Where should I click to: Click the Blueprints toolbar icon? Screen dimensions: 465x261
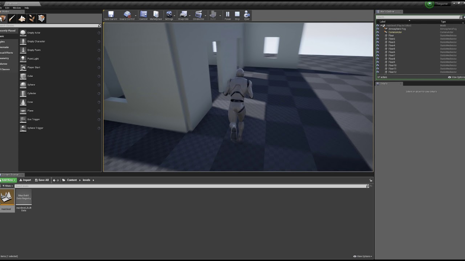183,15
